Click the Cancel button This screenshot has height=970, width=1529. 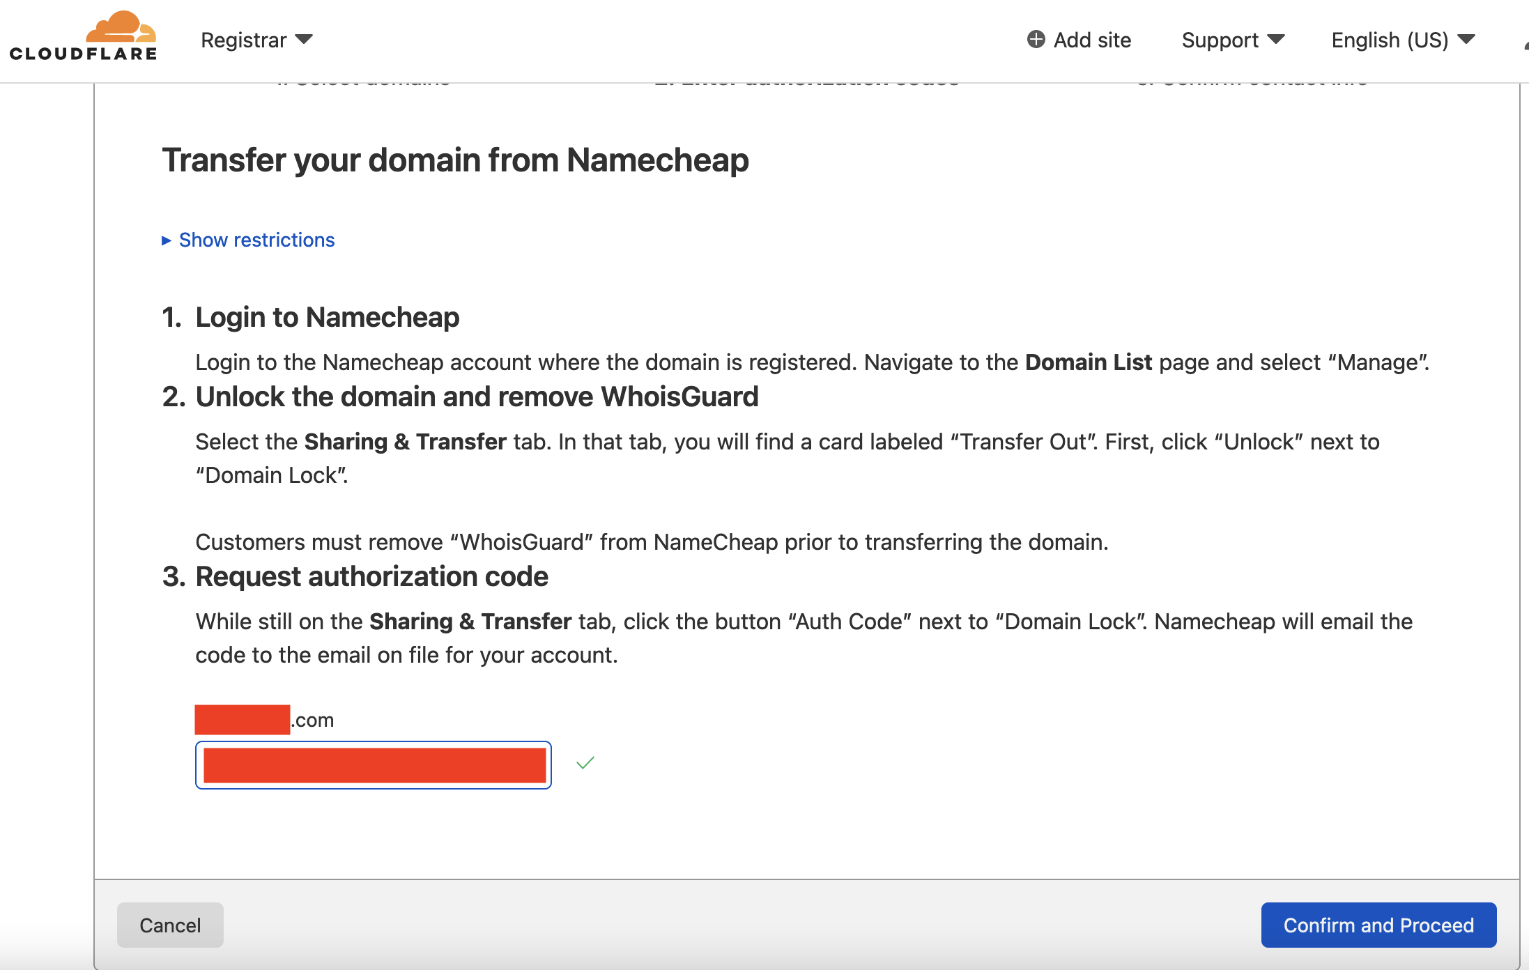click(x=170, y=925)
